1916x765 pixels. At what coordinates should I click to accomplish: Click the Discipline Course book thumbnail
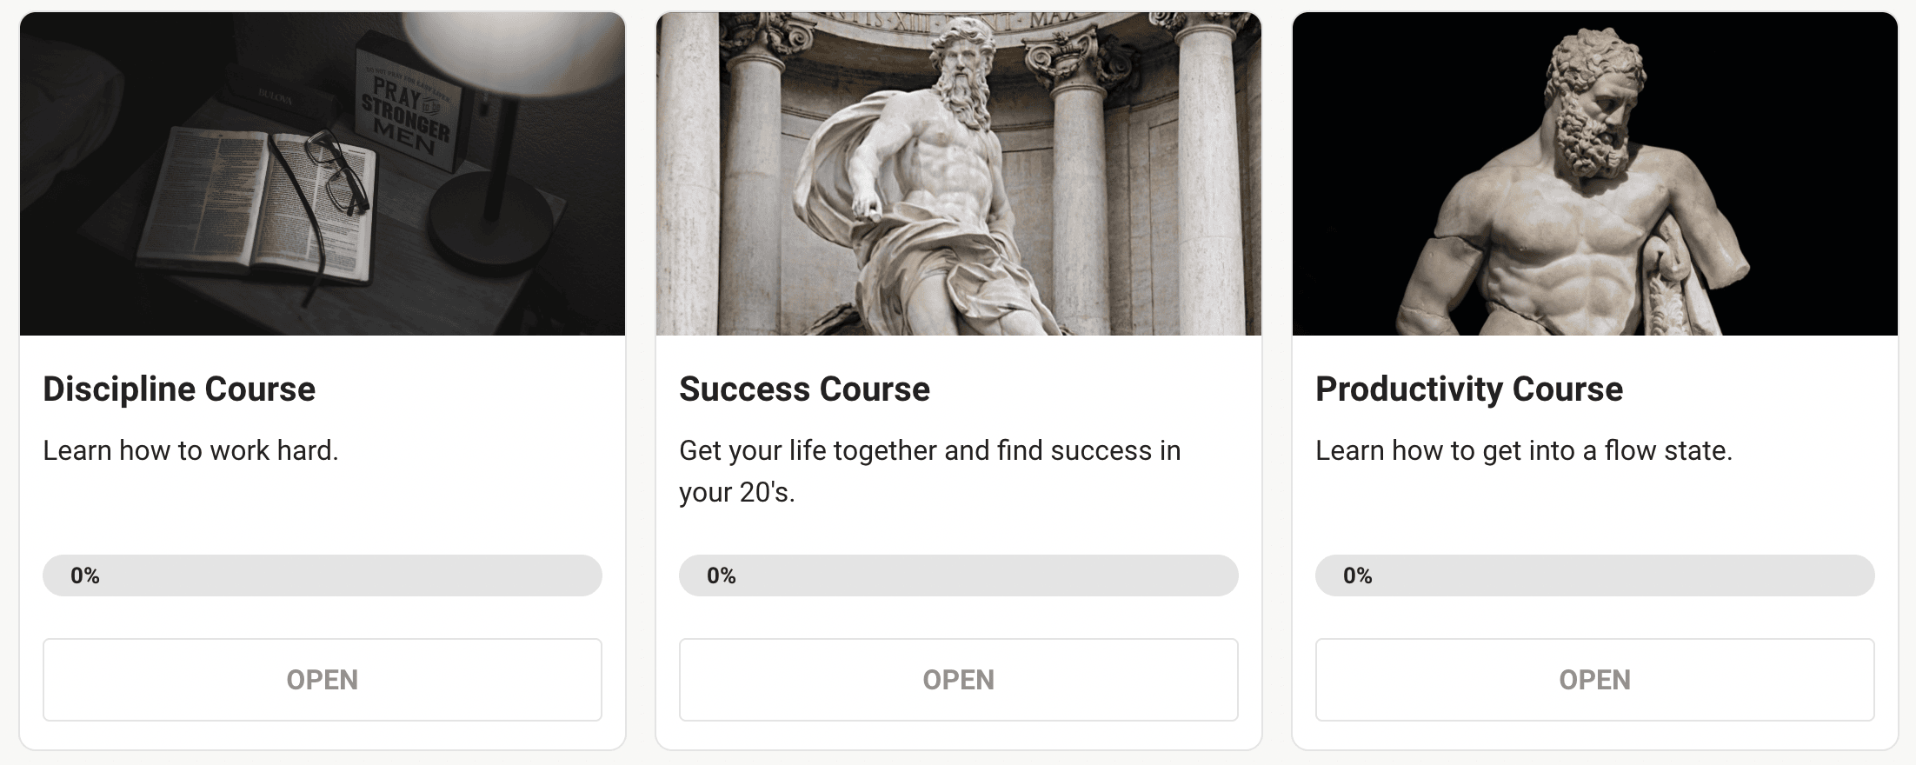click(x=323, y=174)
